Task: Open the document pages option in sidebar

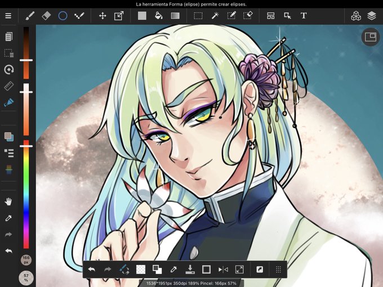Action: click(9, 37)
